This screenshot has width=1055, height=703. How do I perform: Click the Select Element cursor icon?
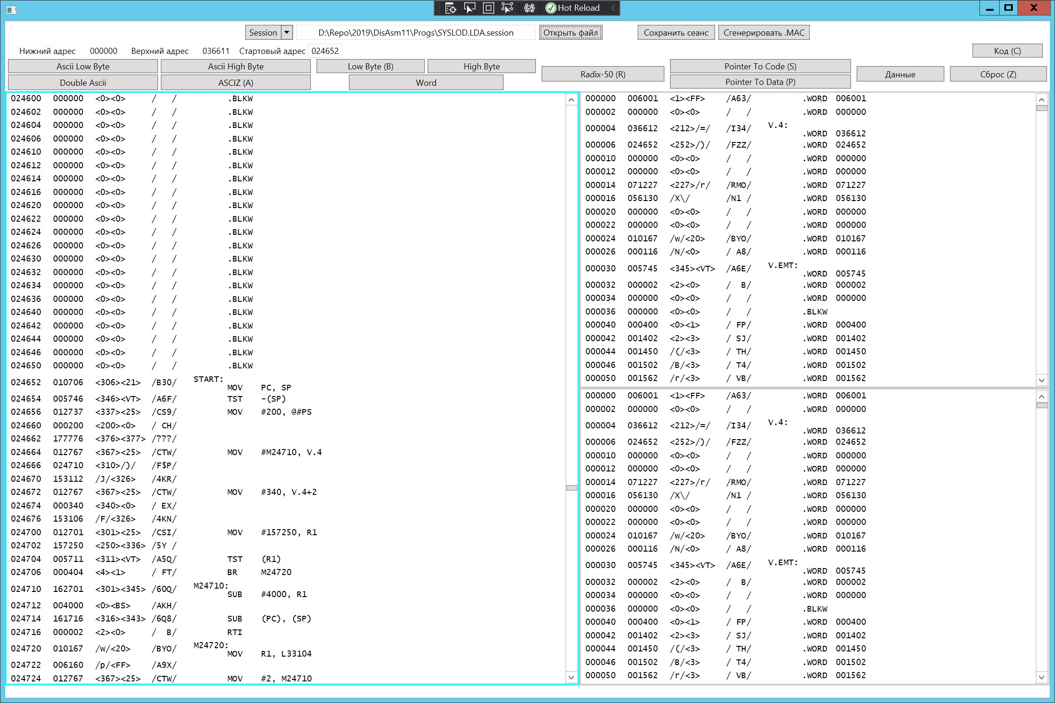(469, 8)
